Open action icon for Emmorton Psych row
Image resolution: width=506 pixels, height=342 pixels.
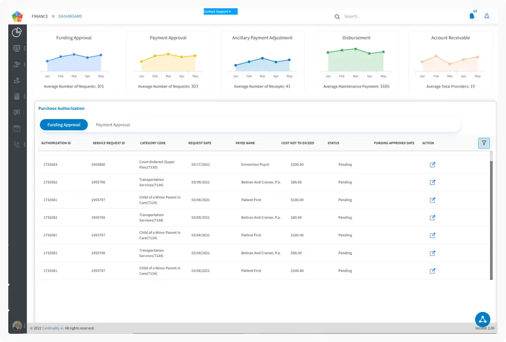tap(432, 165)
